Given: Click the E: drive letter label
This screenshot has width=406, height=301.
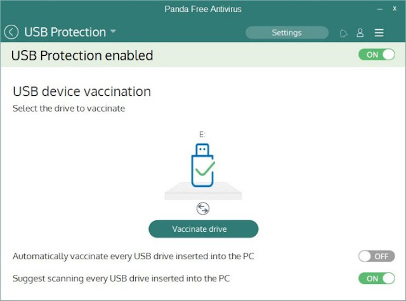Looking at the screenshot, I should click(202, 134).
